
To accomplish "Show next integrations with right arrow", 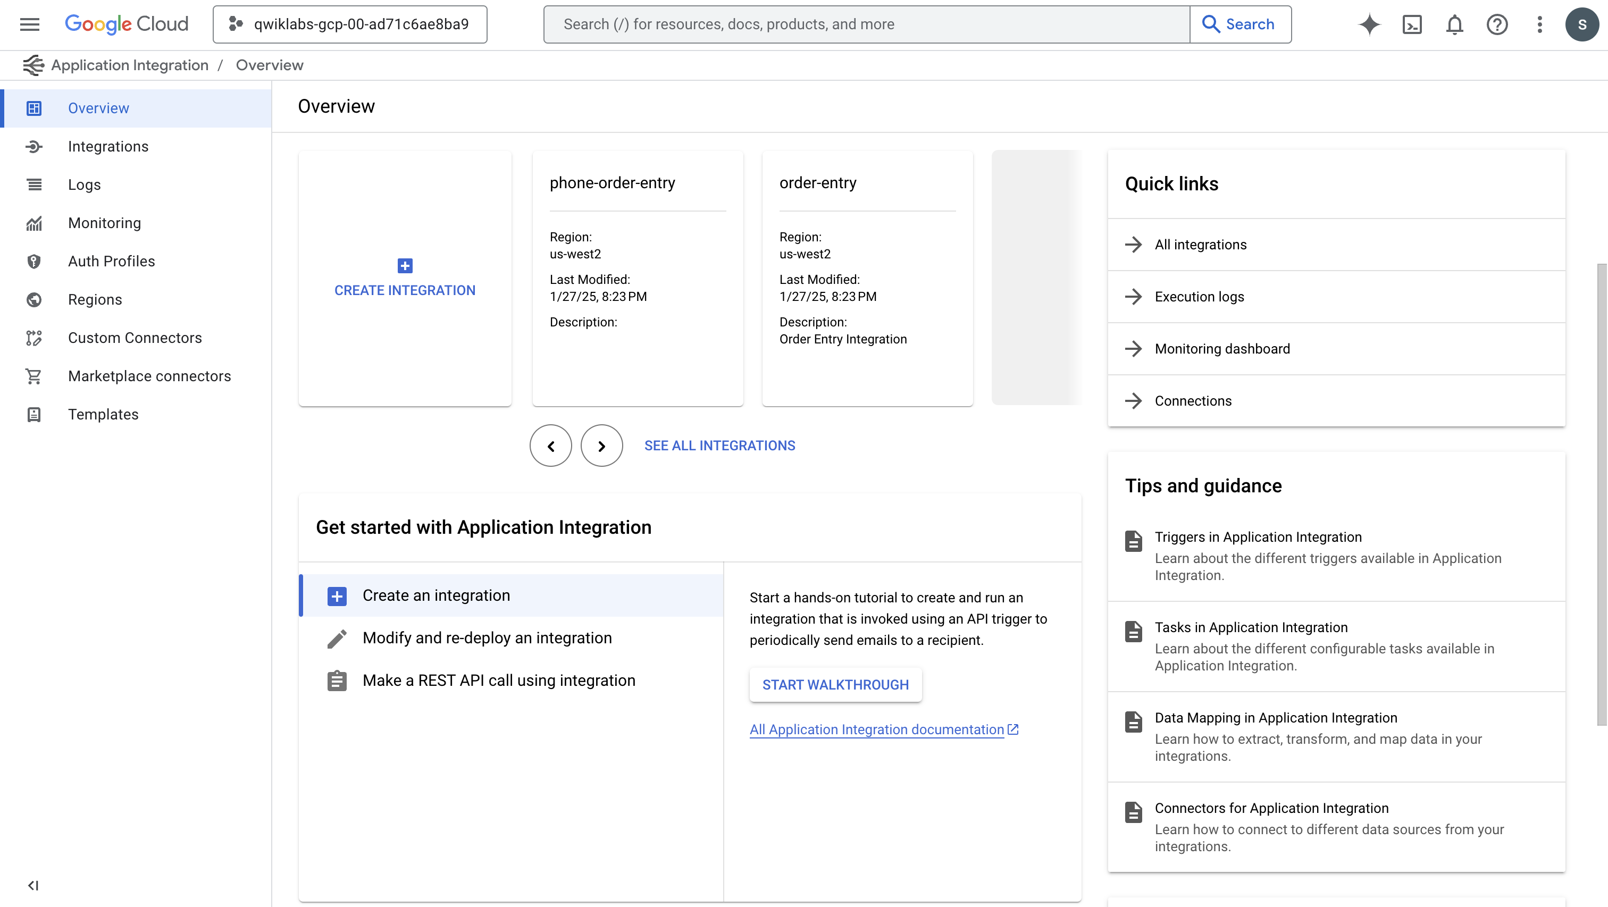I will tap(601, 445).
